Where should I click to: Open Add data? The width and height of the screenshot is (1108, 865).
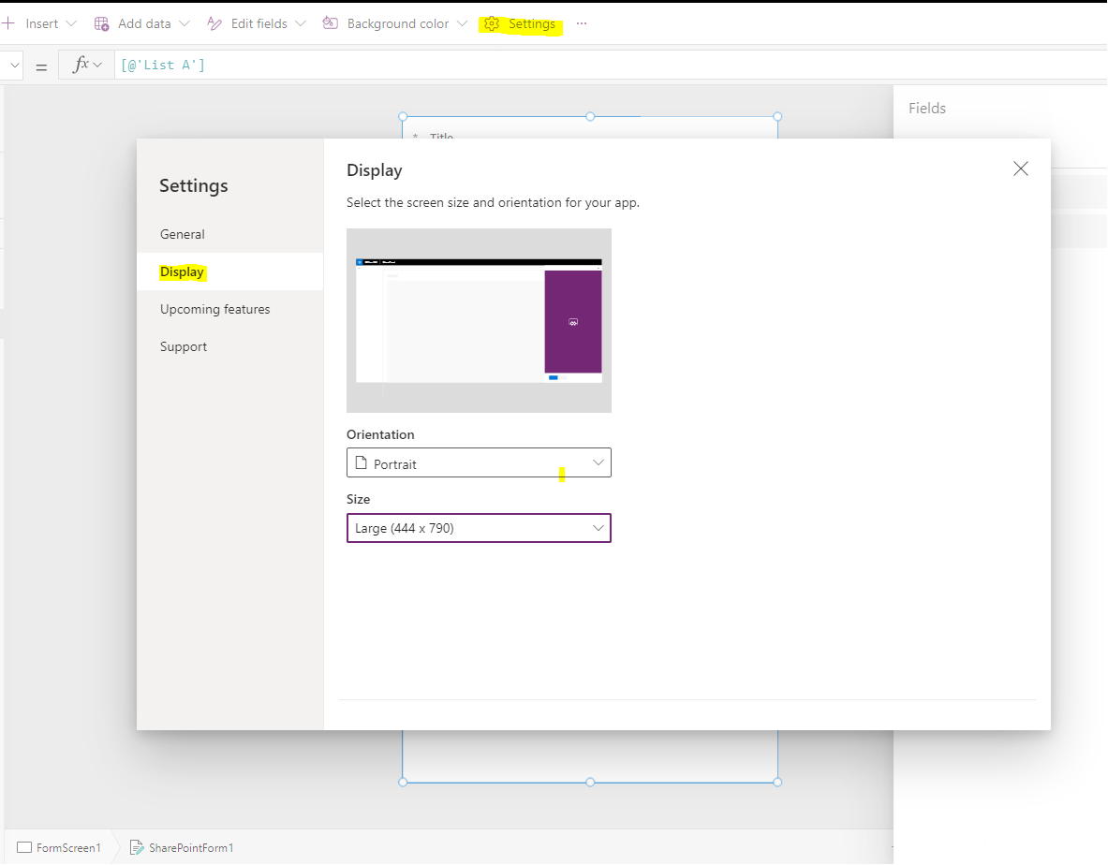pyautogui.click(x=144, y=24)
